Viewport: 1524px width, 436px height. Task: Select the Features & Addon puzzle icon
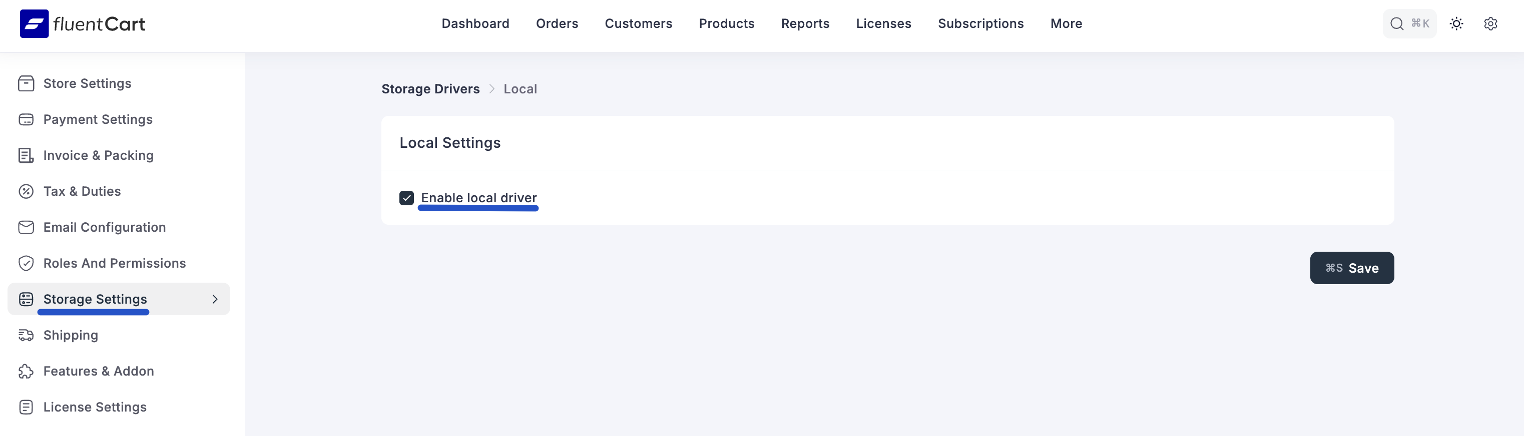pyautogui.click(x=26, y=372)
